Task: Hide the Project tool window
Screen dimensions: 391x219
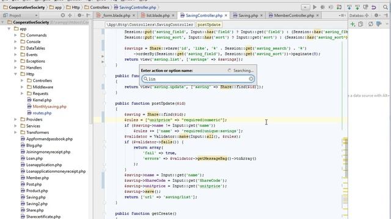Action: 88,15
